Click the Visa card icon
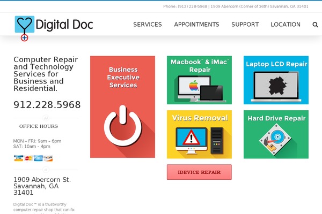322x214 pixels. 18,158
